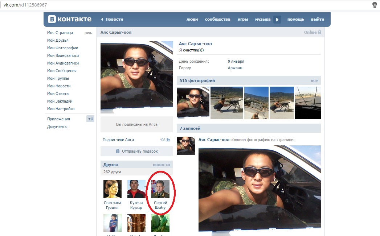Click the Светлана Гурджи name link
This screenshot has width=380, height=236.
click(x=113, y=205)
